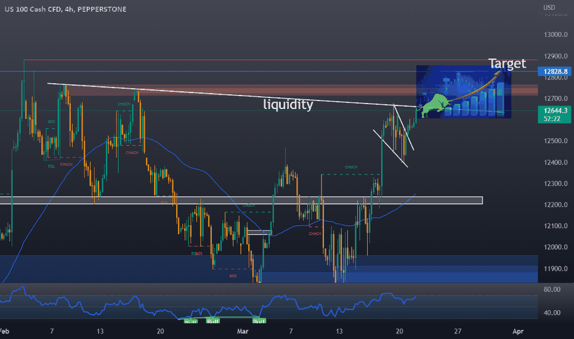Click the 12700.0 price axis label

coord(556,99)
